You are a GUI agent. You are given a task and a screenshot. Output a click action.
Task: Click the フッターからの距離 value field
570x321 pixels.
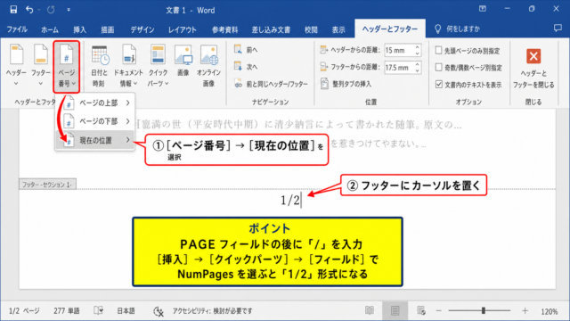coord(399,68)
